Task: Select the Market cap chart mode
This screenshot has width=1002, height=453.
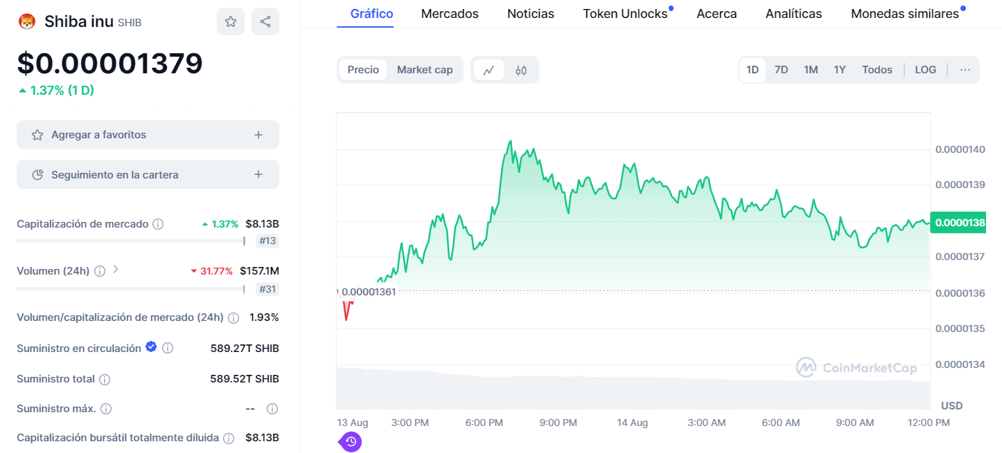Action: coord(425,70)
